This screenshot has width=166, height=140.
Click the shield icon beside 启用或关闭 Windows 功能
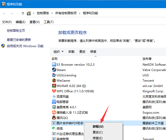(x=3, y=46)
